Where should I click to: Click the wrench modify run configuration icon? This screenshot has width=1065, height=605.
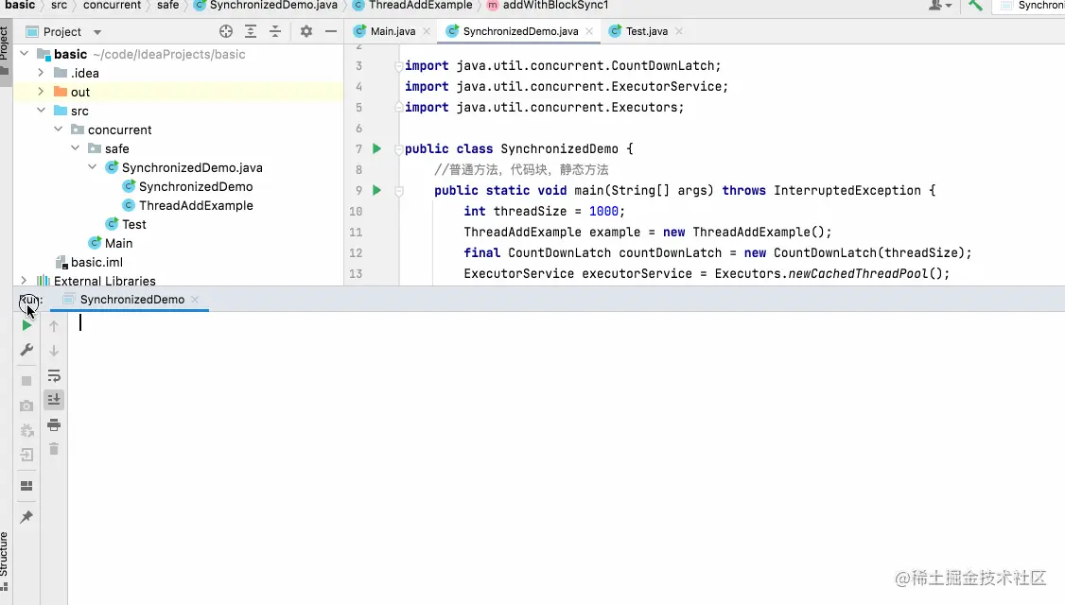click(26, 350)
